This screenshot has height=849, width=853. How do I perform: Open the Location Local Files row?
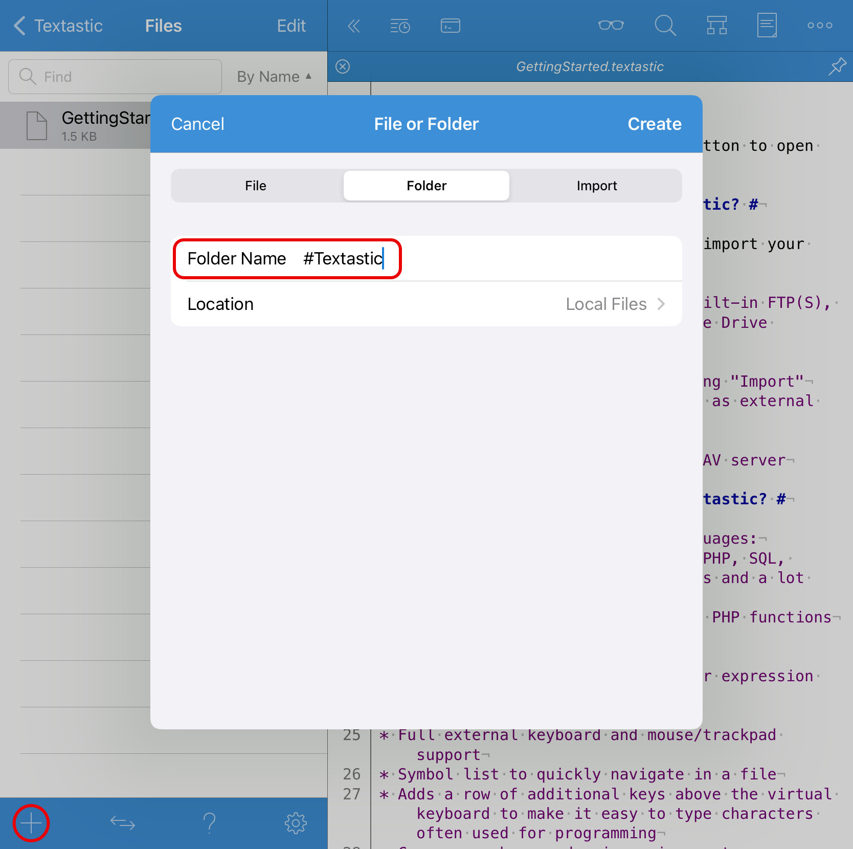[x=427, y=304]
